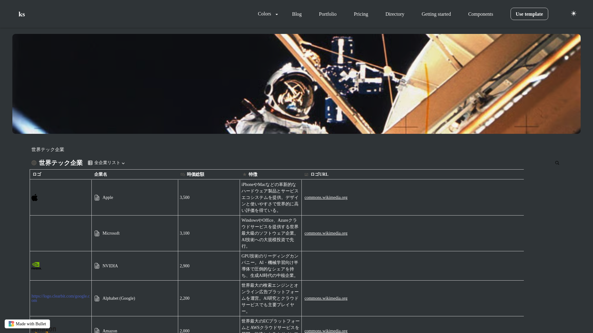Select the NVIDIA company name cell
Viewport: 593px width, 333px height.
(x=135, y=266)
